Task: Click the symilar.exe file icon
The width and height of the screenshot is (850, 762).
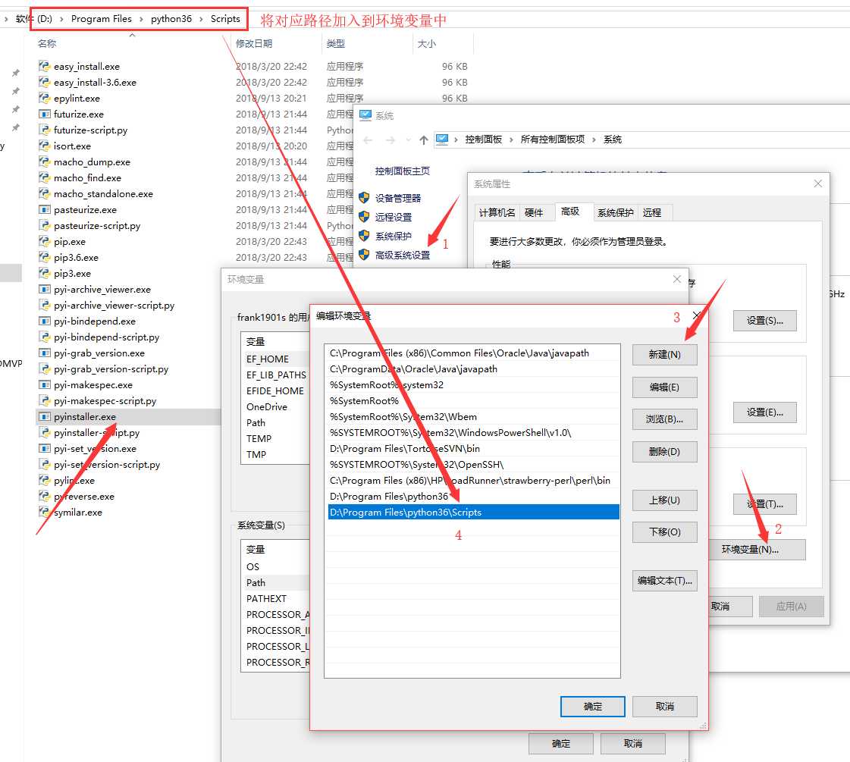Action: pos(45,512)
